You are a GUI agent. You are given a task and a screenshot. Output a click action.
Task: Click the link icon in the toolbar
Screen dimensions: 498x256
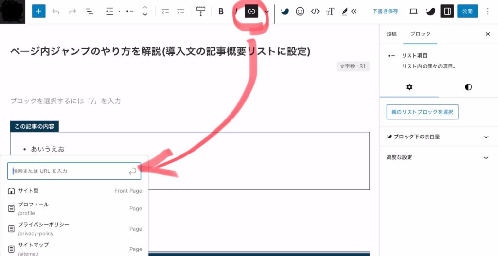coord(251,11)
